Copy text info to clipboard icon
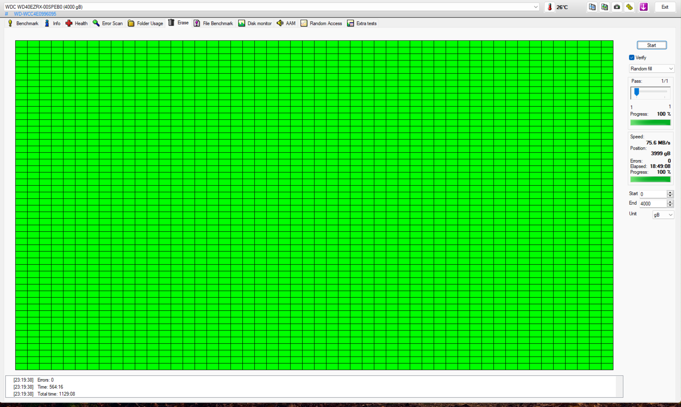Viewport: 681px width, 407px height. (x=592, y=7)
